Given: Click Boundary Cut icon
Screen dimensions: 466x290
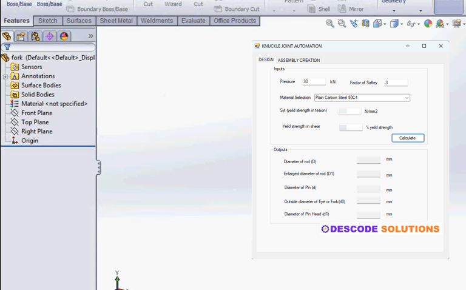Looking at the screenshot, I should pyautogui.click(x=218, y=9).
